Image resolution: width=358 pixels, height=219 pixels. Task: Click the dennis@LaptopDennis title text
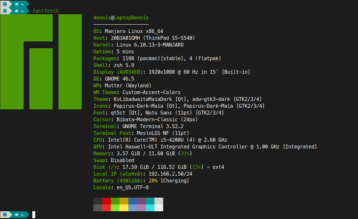[x=121, y=18]
